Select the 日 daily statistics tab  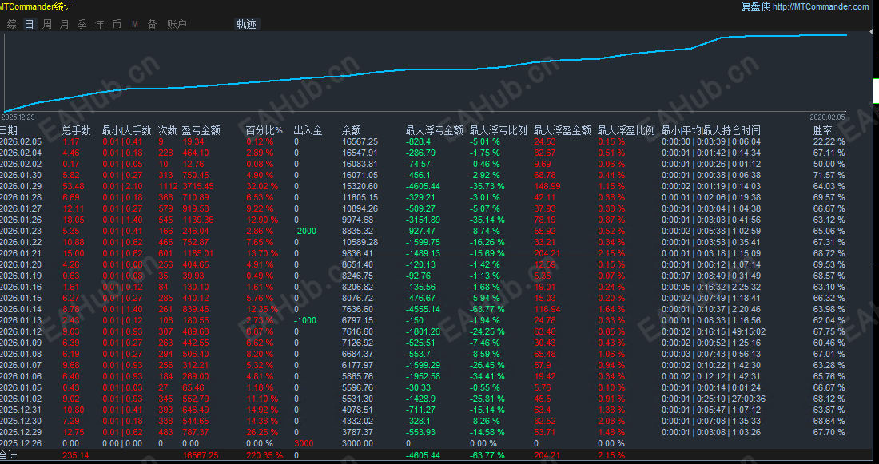click(x=29, y=24)
